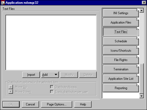This screenshot has height=110, width=147.
Task: Click the scroll up arrow in page list
Action: tap(142, 10)
